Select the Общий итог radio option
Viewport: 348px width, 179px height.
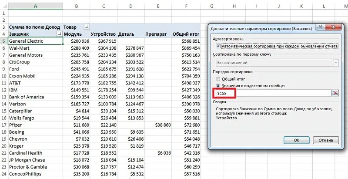coord(218,79)
